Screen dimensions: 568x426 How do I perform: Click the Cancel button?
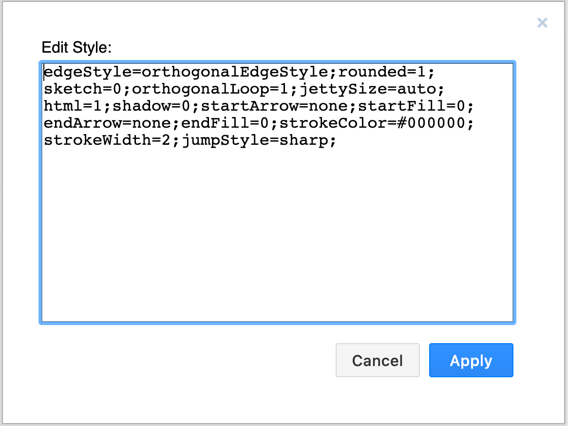[x=378, y=360]
